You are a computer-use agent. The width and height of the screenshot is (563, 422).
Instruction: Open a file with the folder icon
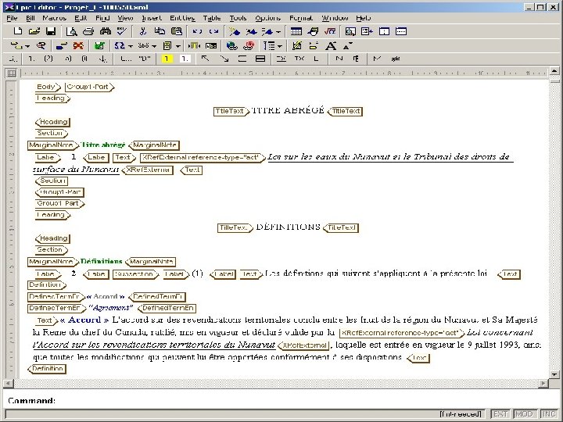tap(34, 31)
